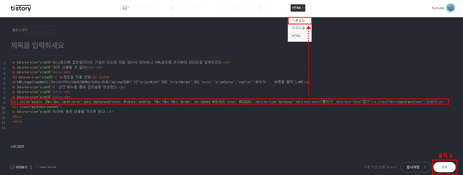Insert a hyperlink
The image size is (463, 175).
[267, 8]
